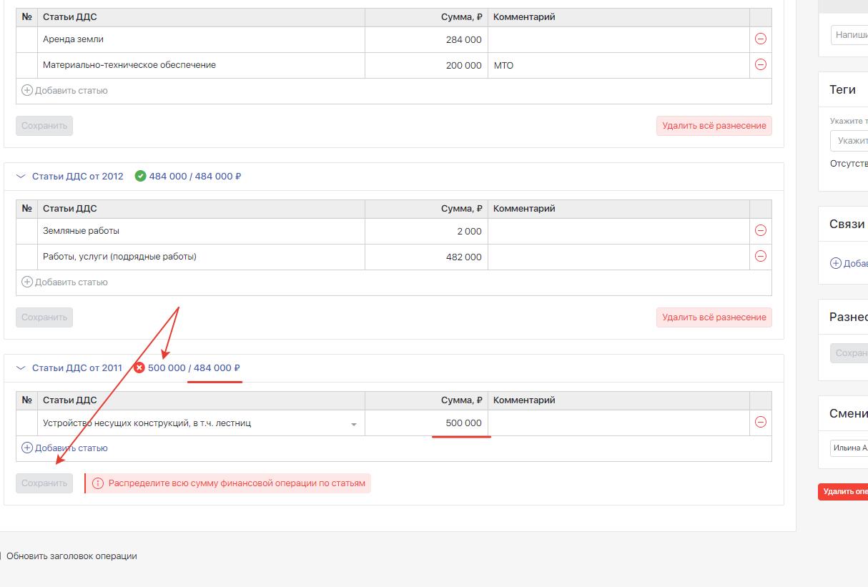Screen dimensions: 868x587
Task: Collapse the Статьи ДДС от 2011 section
Action: click(x=21, y=368)
